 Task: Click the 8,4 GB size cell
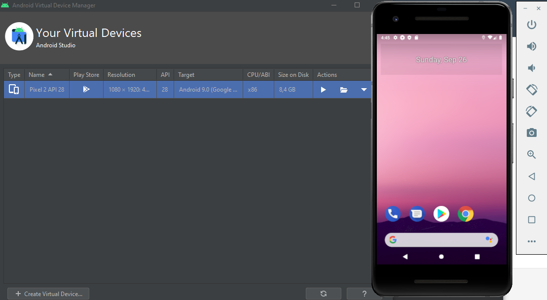pos(293,90)
